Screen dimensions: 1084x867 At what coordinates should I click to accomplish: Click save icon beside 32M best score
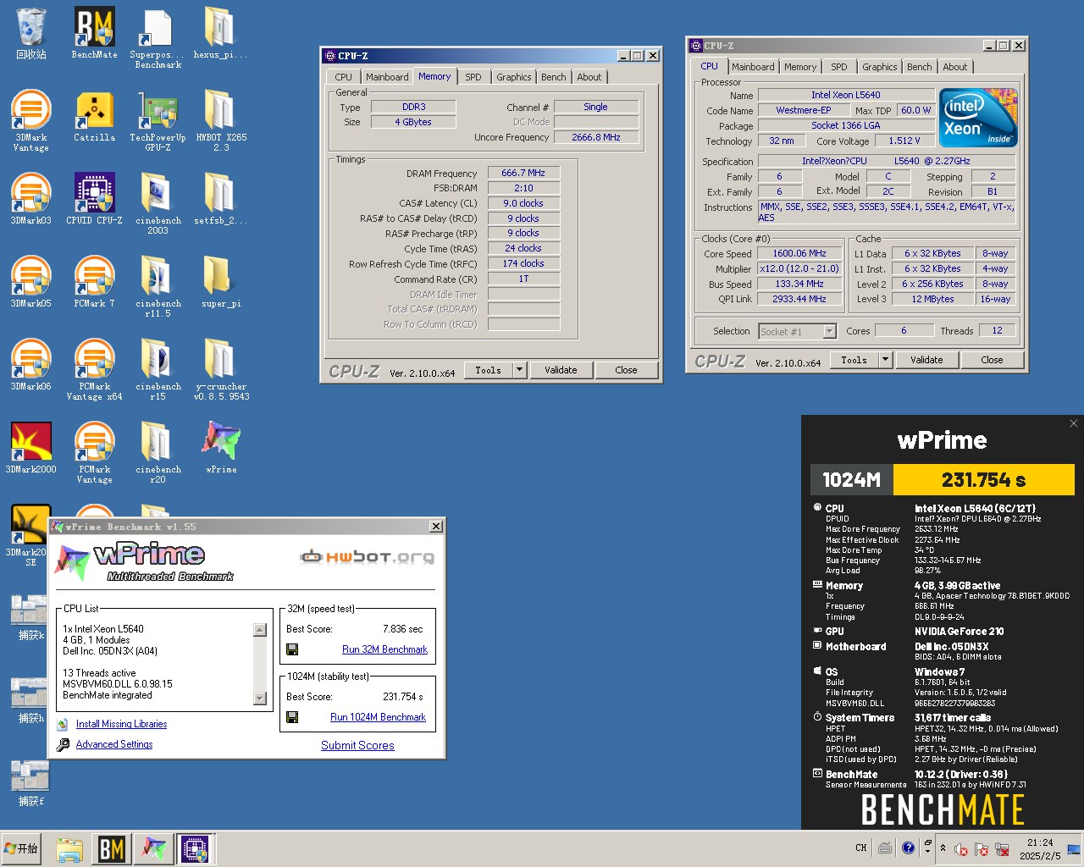tap(292, 649)
